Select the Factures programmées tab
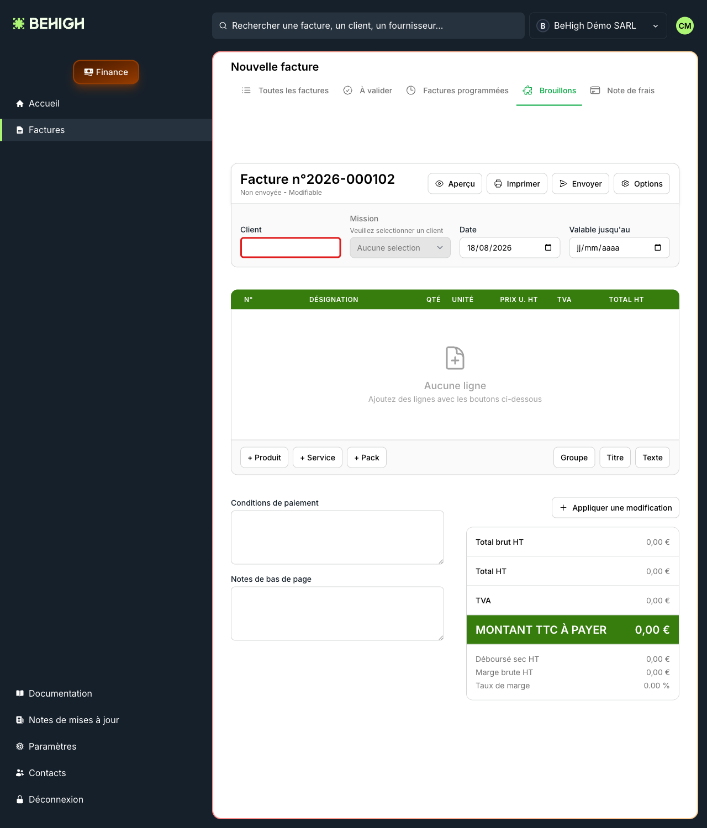 (457, 91)
